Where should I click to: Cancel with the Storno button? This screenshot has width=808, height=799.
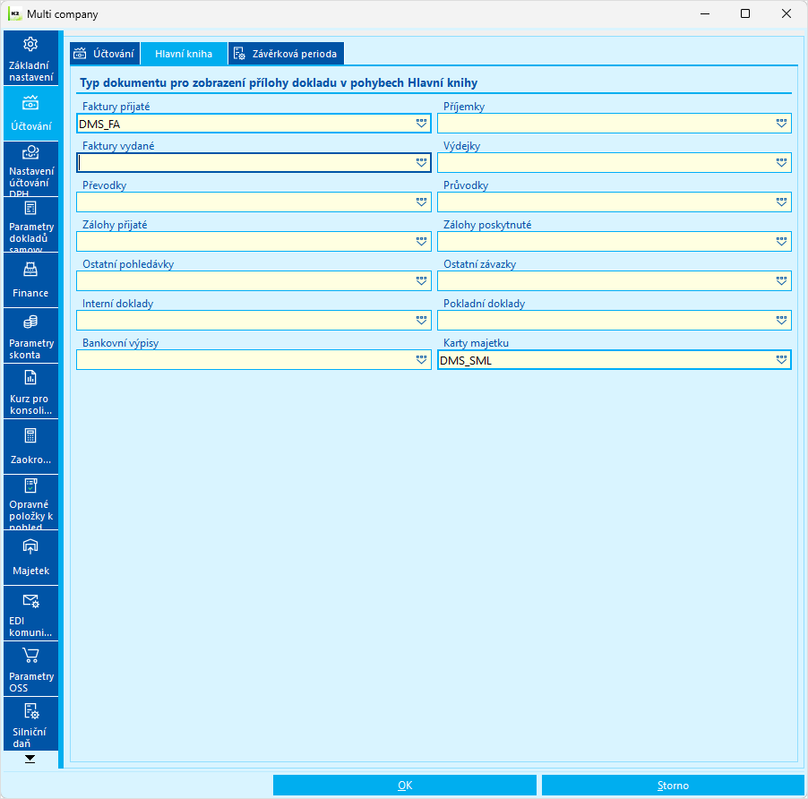tap(673, 785)
